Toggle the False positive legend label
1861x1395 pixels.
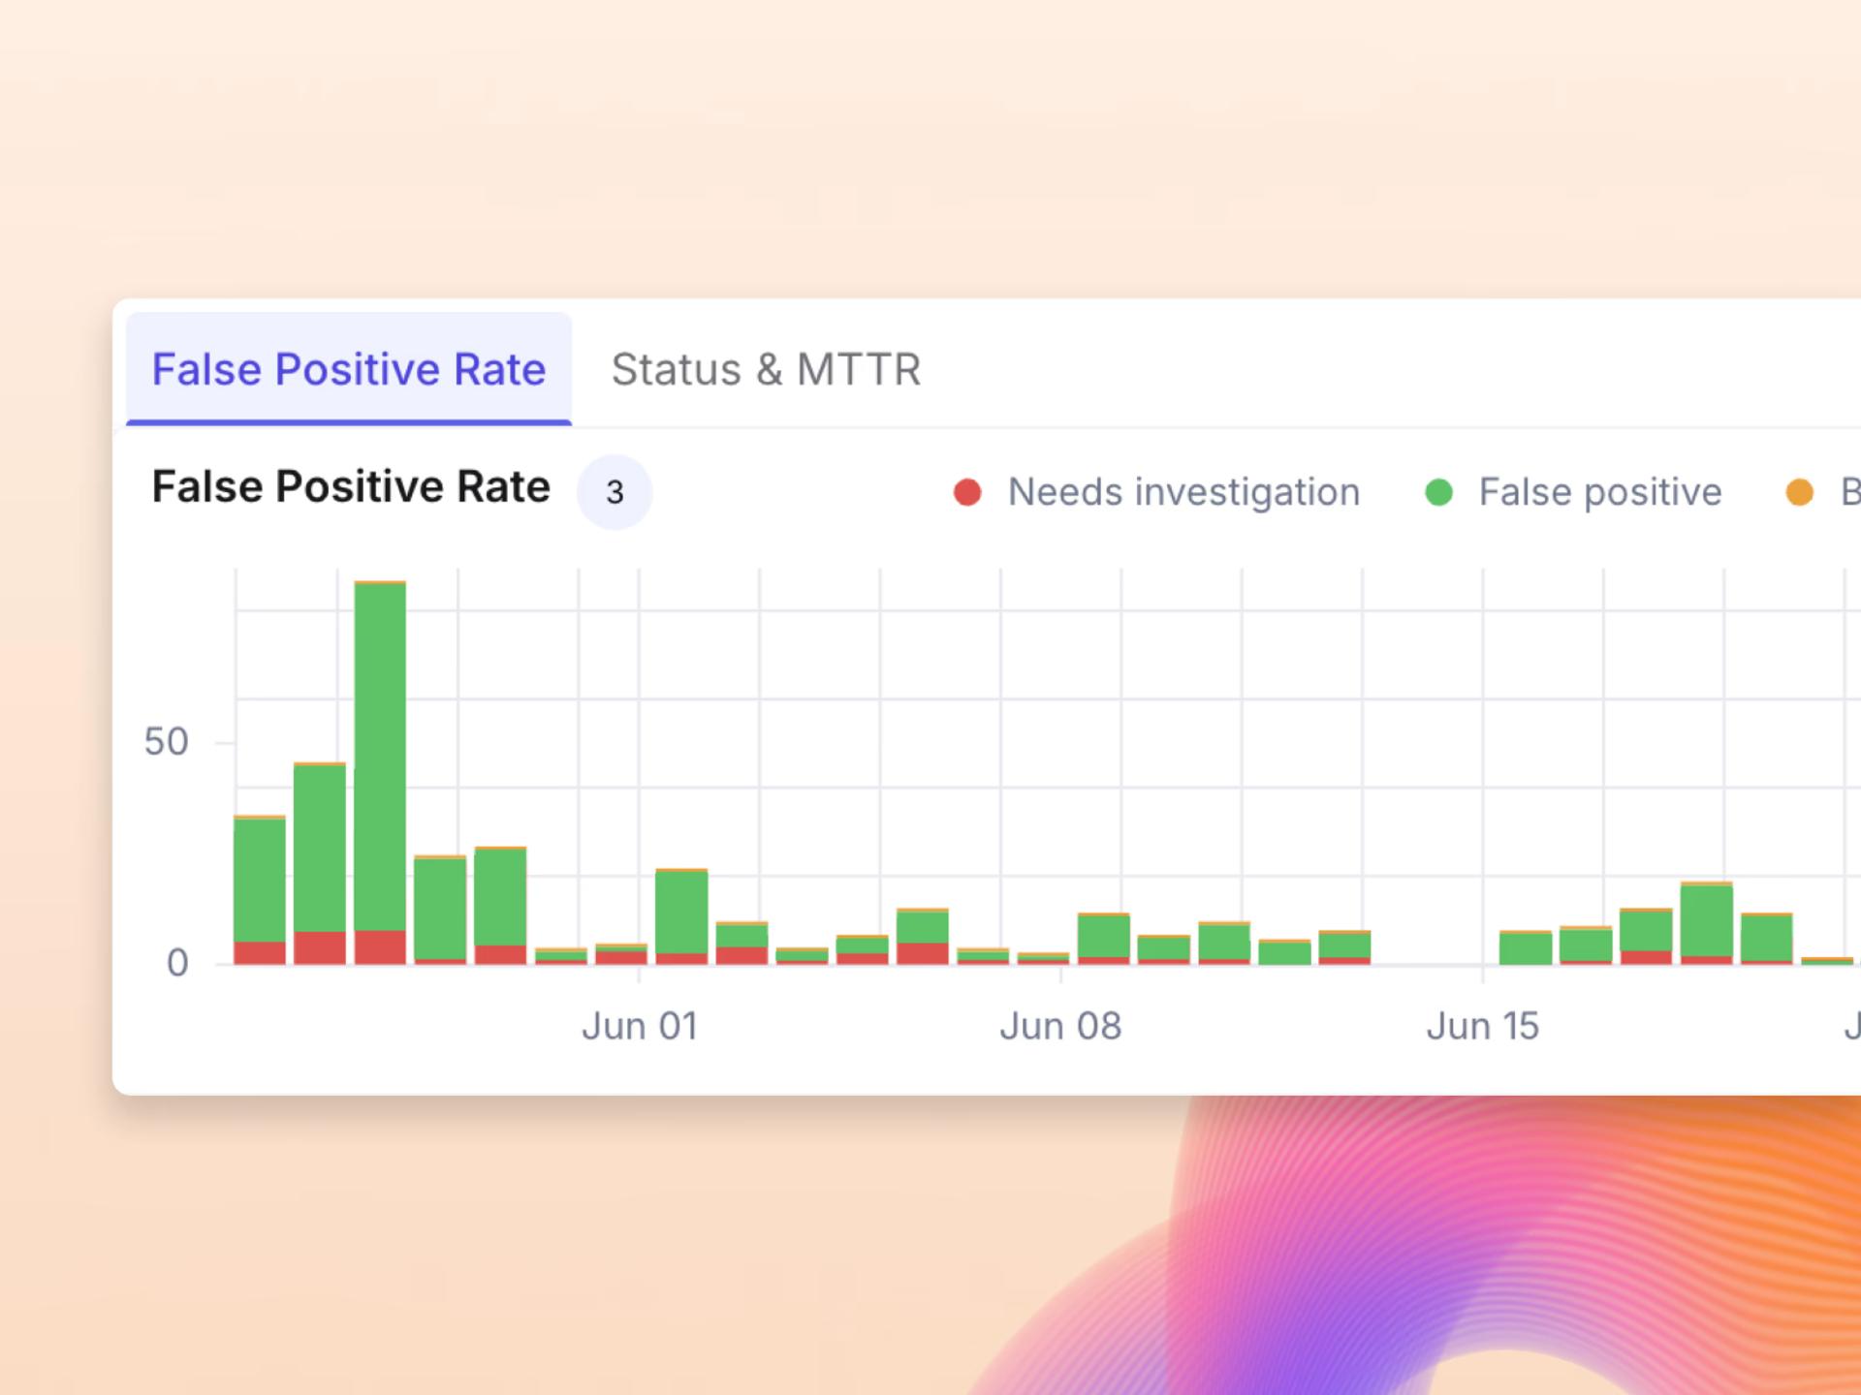pyautogui.click(x=1600, y=492)
